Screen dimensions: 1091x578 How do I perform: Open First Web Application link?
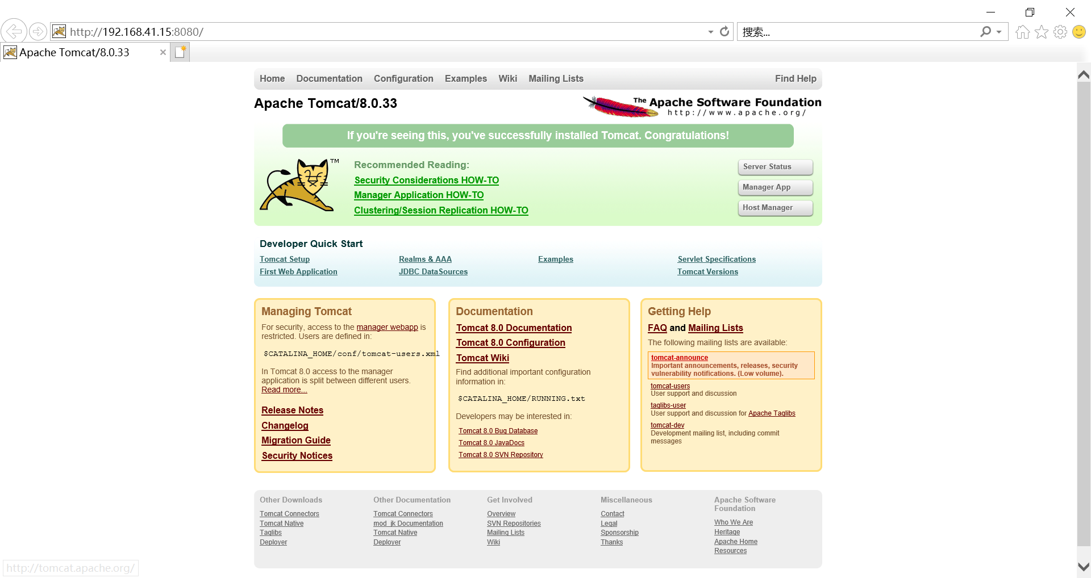click(298, 272)
